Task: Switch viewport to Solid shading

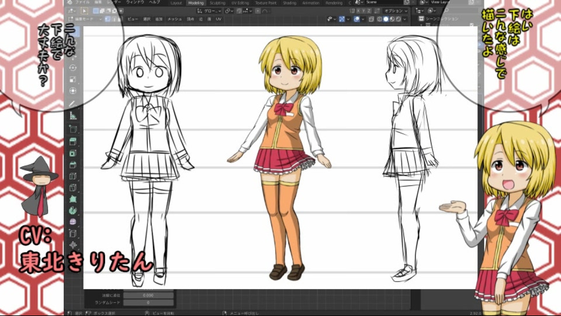Action: point(386,19)
